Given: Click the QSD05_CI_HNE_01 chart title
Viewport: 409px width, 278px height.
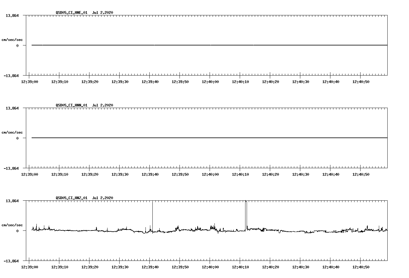Looking at the screenshot, I should coord(84,12).
